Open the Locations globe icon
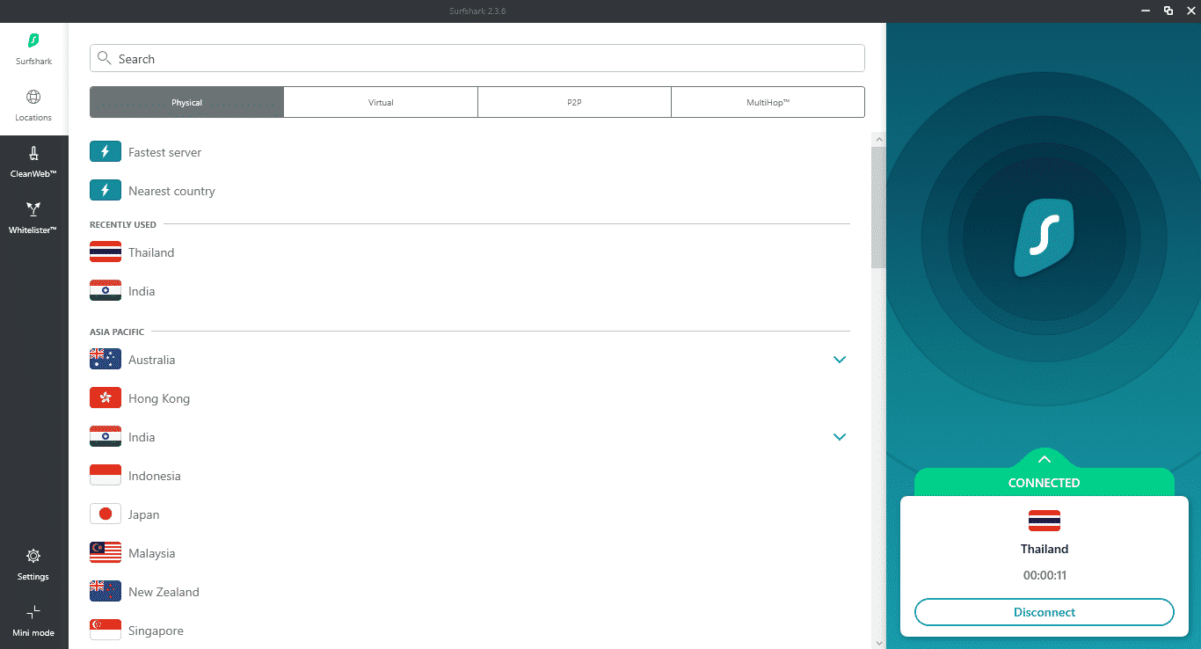1201x649 pixels. point(33,97)
